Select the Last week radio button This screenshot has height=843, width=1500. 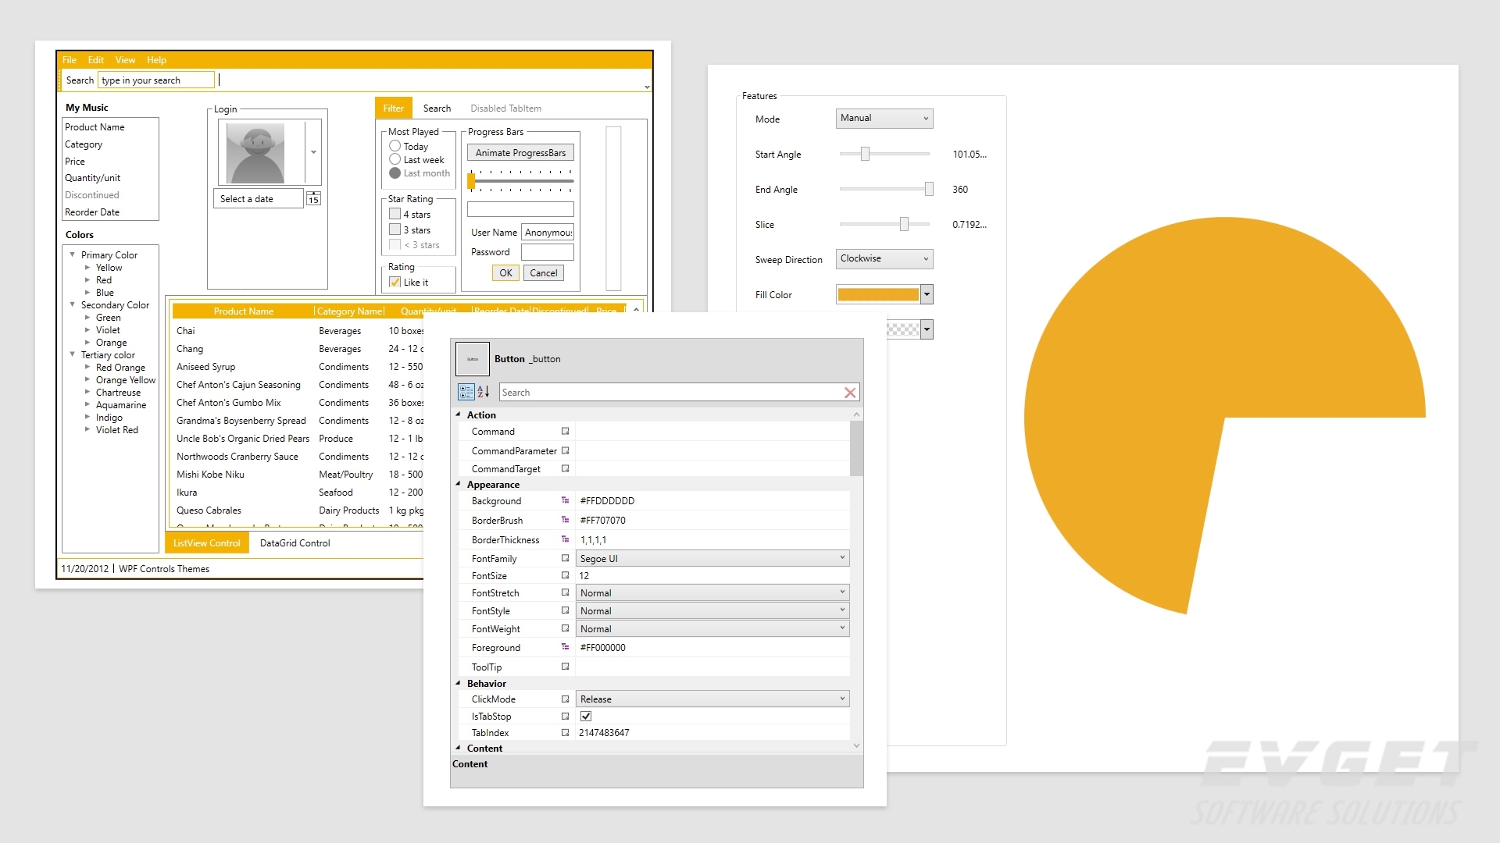point(395,159)
